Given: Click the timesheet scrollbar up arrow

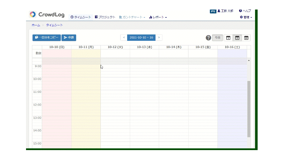Looking at the screenshot, I should pyautogui.click(x=249, y=61).
